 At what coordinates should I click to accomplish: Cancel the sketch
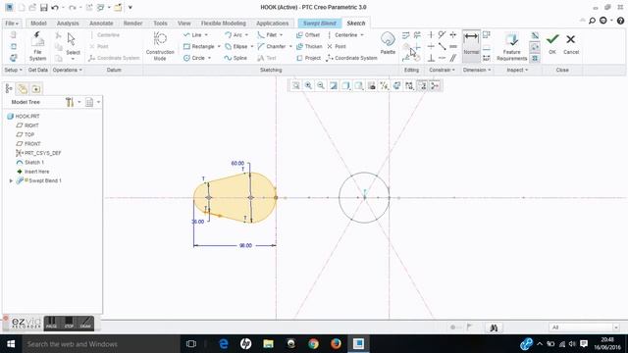point(571,43)
